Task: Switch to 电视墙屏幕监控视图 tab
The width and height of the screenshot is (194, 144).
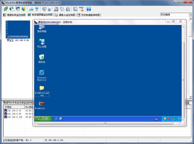Action: pos(40,15)
